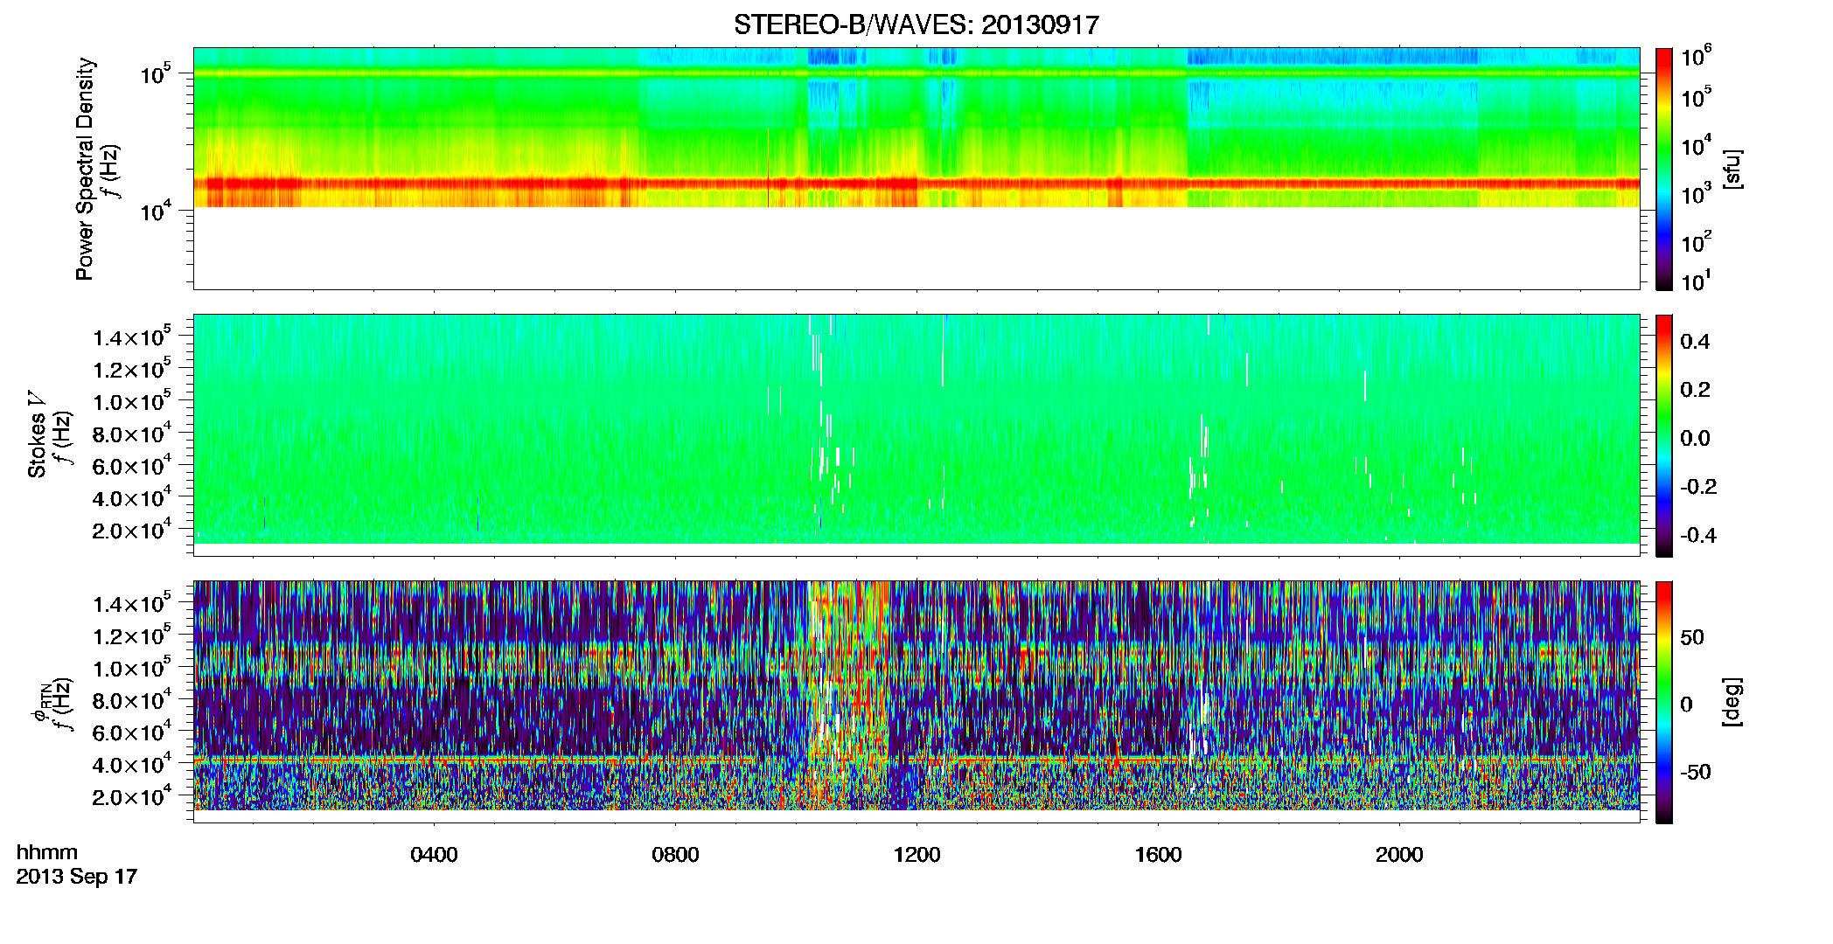Click the 0800 time tick label
The image size is (1833, 944).
675,855
